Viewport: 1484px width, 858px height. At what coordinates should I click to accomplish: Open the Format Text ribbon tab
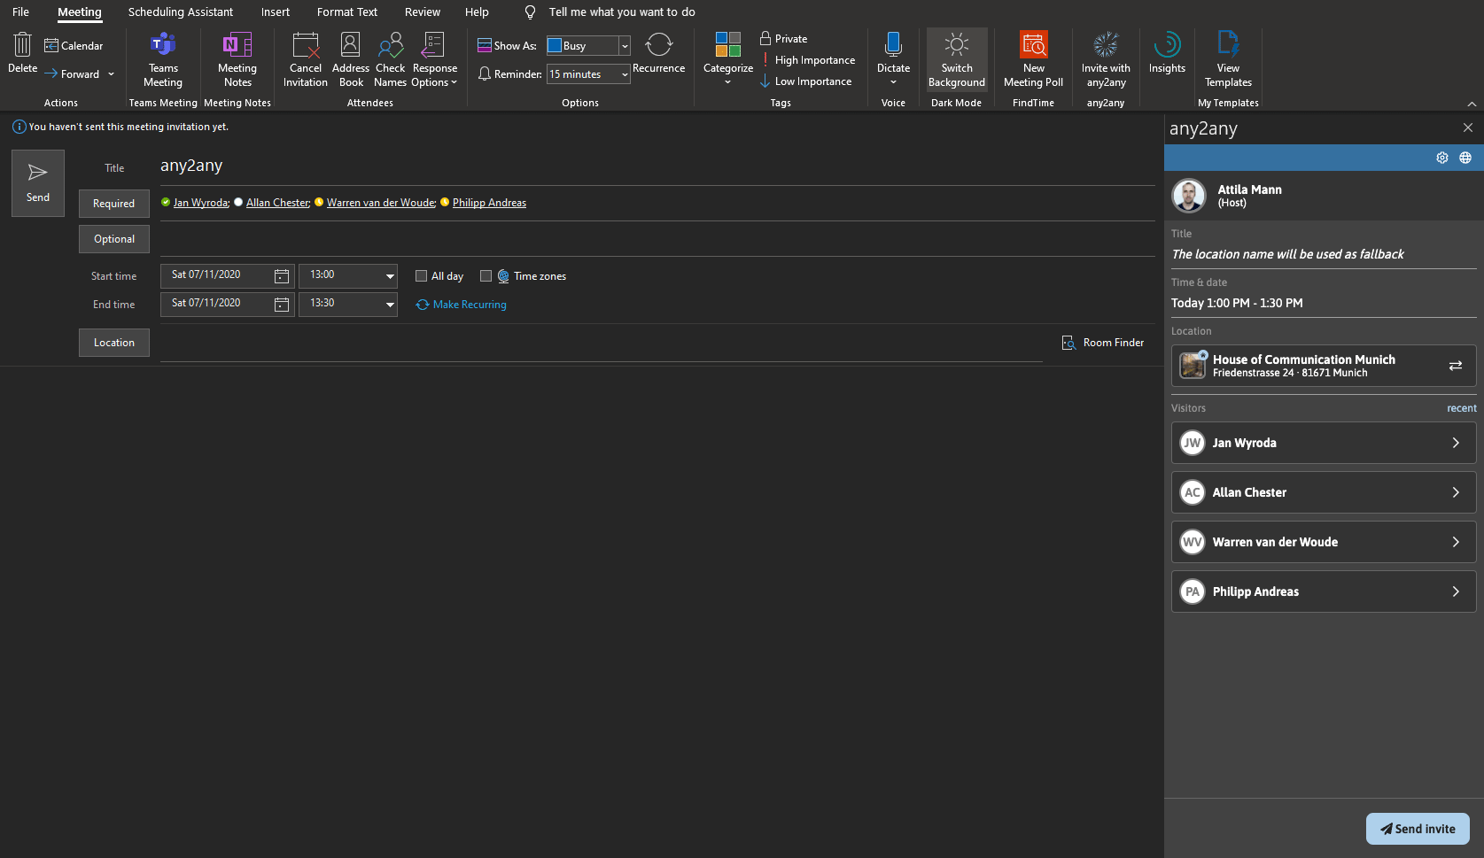(x=346, y=12)
